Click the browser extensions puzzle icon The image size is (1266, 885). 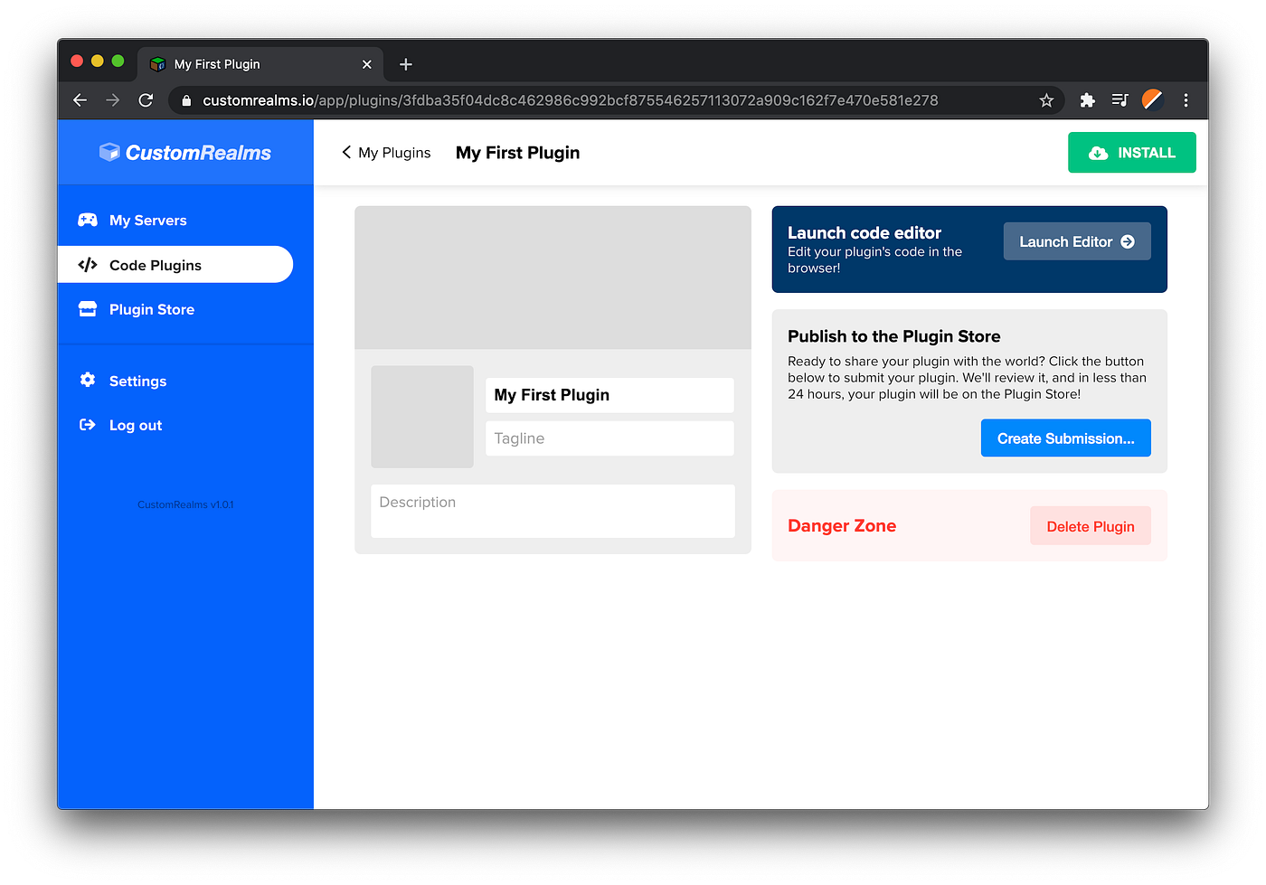1087,100
